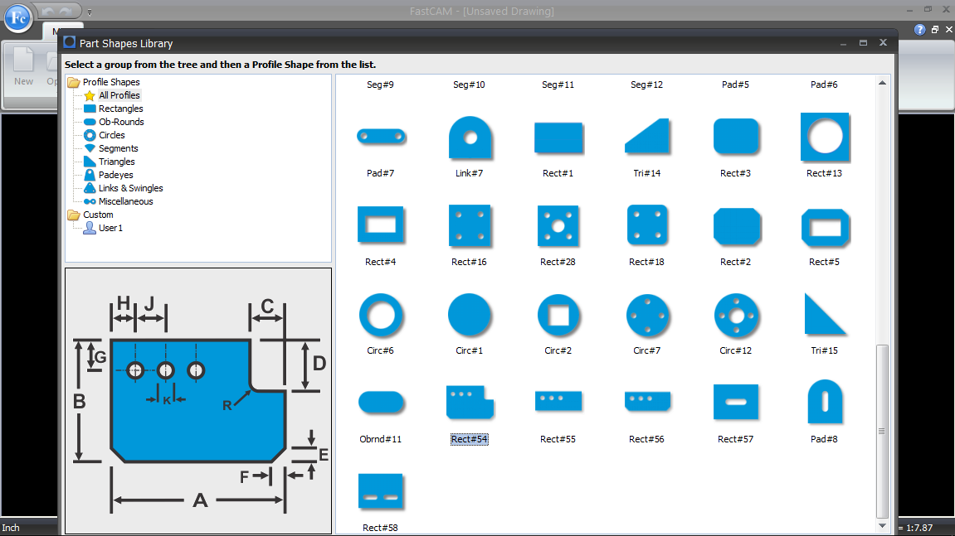Open the FastCAM help icon
Viewport: 955px width, 536px height.
(919, 30)
